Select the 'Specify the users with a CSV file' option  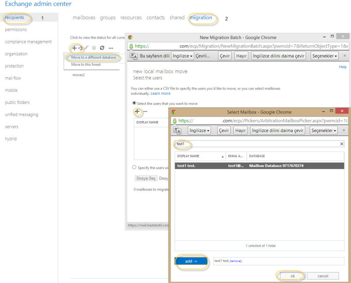pos(134,167)
